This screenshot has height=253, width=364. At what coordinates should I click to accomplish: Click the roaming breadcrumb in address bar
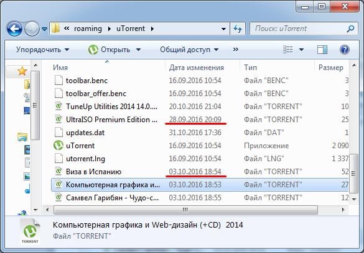point(88,29)
